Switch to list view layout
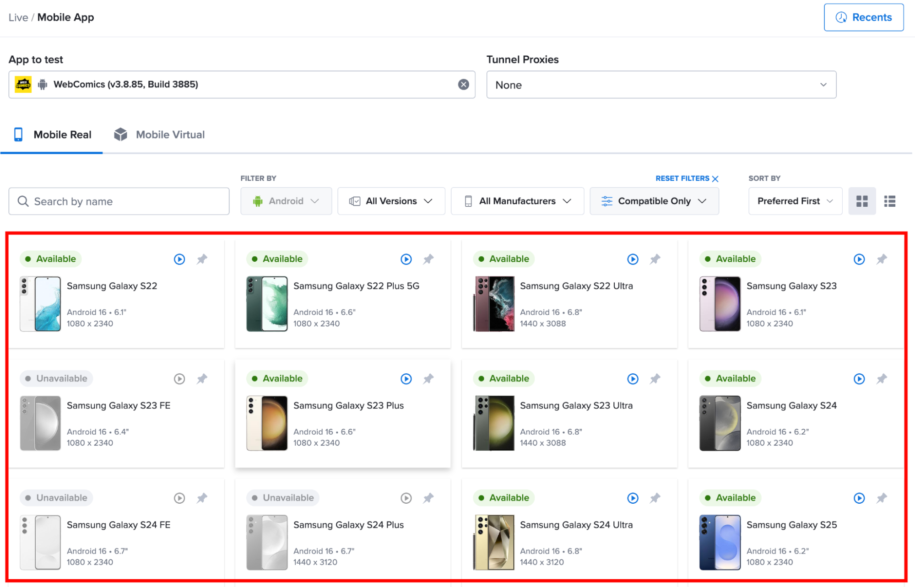Screen dimensions: 915x587 click(889, 201)
